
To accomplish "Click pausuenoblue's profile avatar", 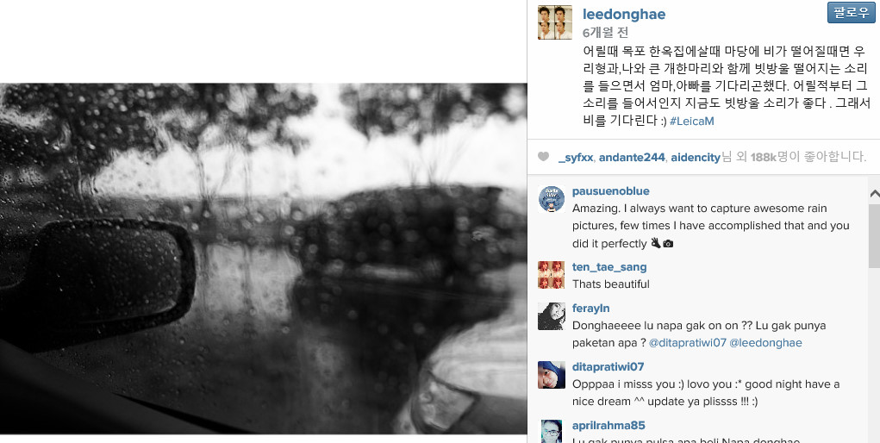I will [x=551, y=199].
